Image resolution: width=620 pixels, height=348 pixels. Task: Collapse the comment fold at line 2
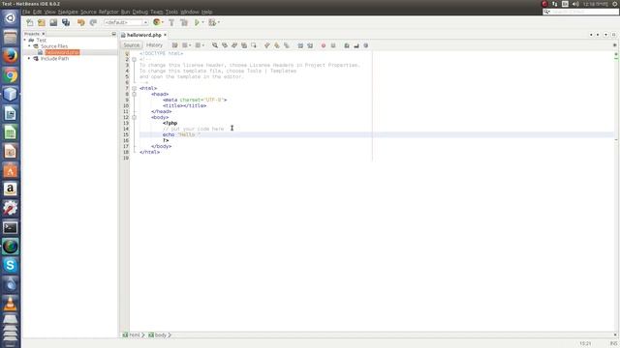point(134,59)
